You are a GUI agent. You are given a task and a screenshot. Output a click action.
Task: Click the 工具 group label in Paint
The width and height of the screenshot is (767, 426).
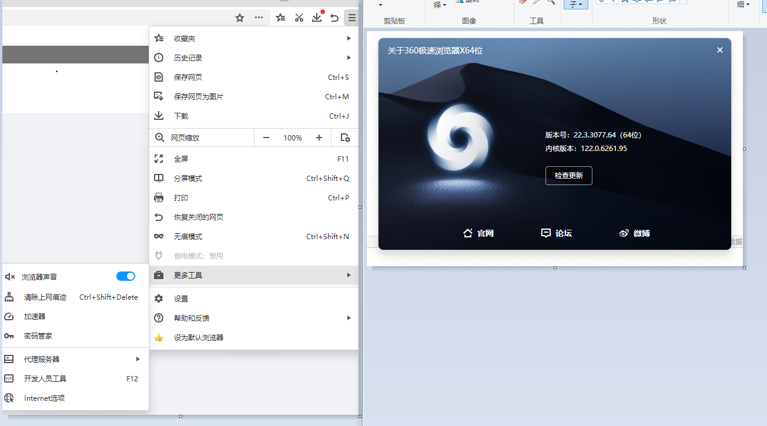[x=537, y=21]
